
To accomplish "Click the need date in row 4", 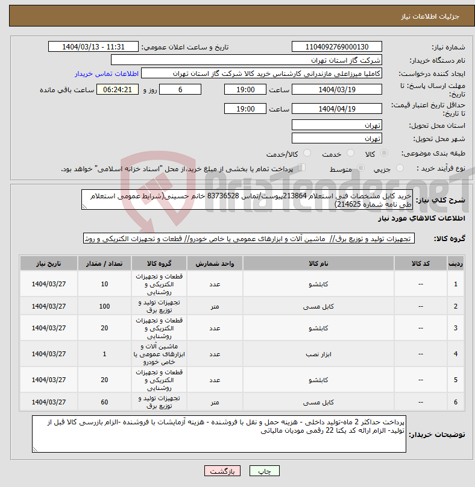I will (x=49, y=354).
